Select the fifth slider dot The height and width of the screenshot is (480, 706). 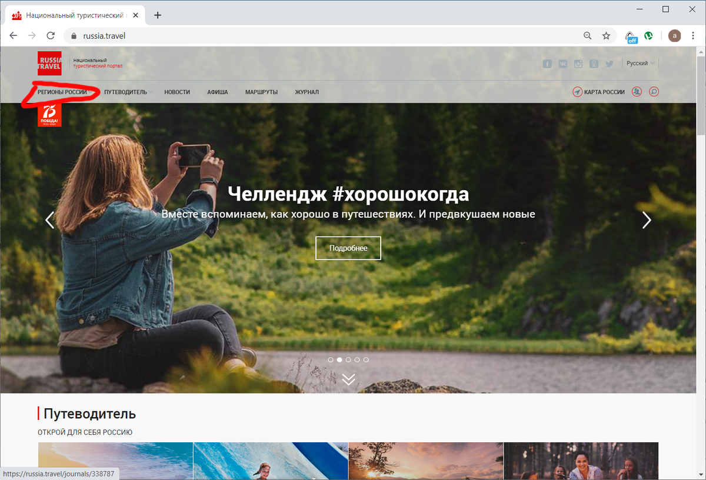(366, 359)
